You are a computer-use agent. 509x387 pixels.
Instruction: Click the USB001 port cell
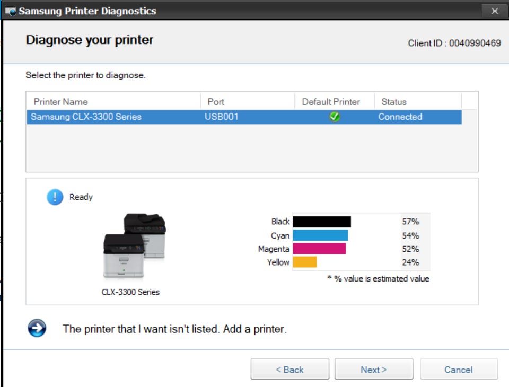(222, 117)
